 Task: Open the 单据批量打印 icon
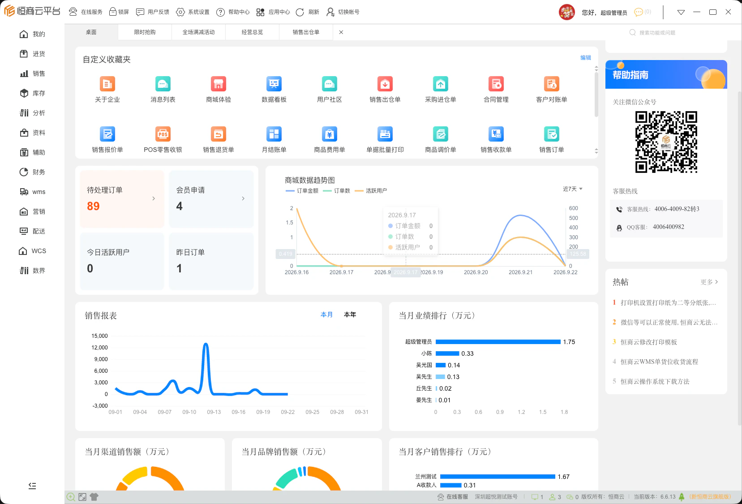coord(385,134)
